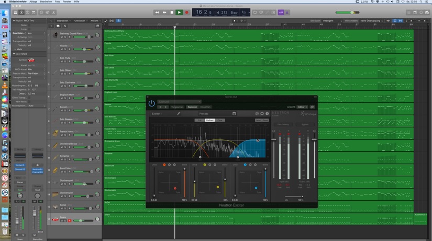Screen dimensions: 432x241
Task: Open the Einrasten Intelligent dropdown
Action: [x=333, y=20]
